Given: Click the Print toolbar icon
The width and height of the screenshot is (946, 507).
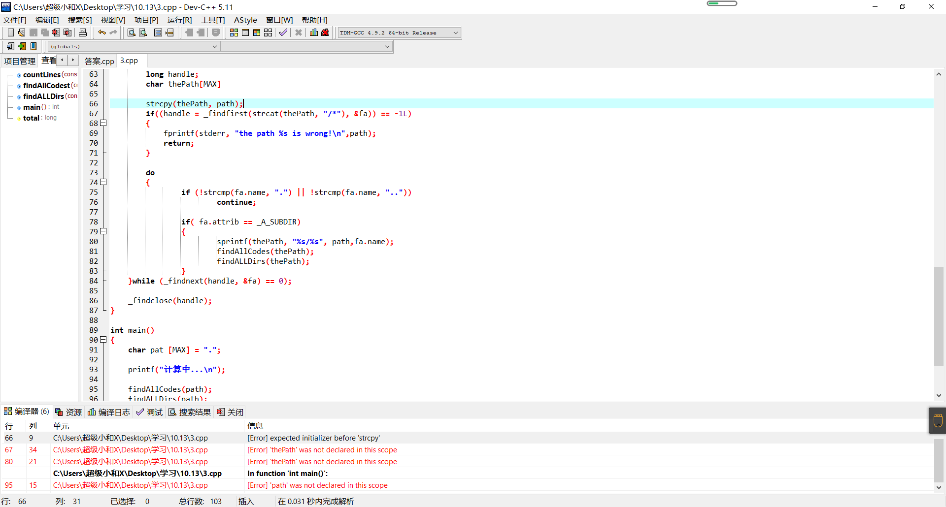Looking at the screenshot, I should (83, 32).
